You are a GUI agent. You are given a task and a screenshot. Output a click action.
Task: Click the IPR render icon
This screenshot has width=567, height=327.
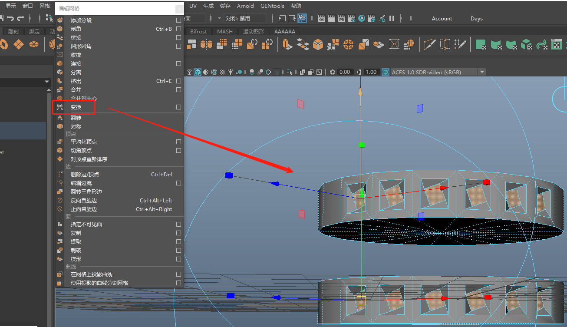342,18
